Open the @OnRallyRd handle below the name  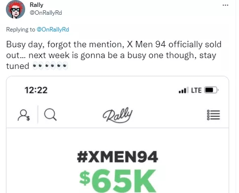coord(46,13)
